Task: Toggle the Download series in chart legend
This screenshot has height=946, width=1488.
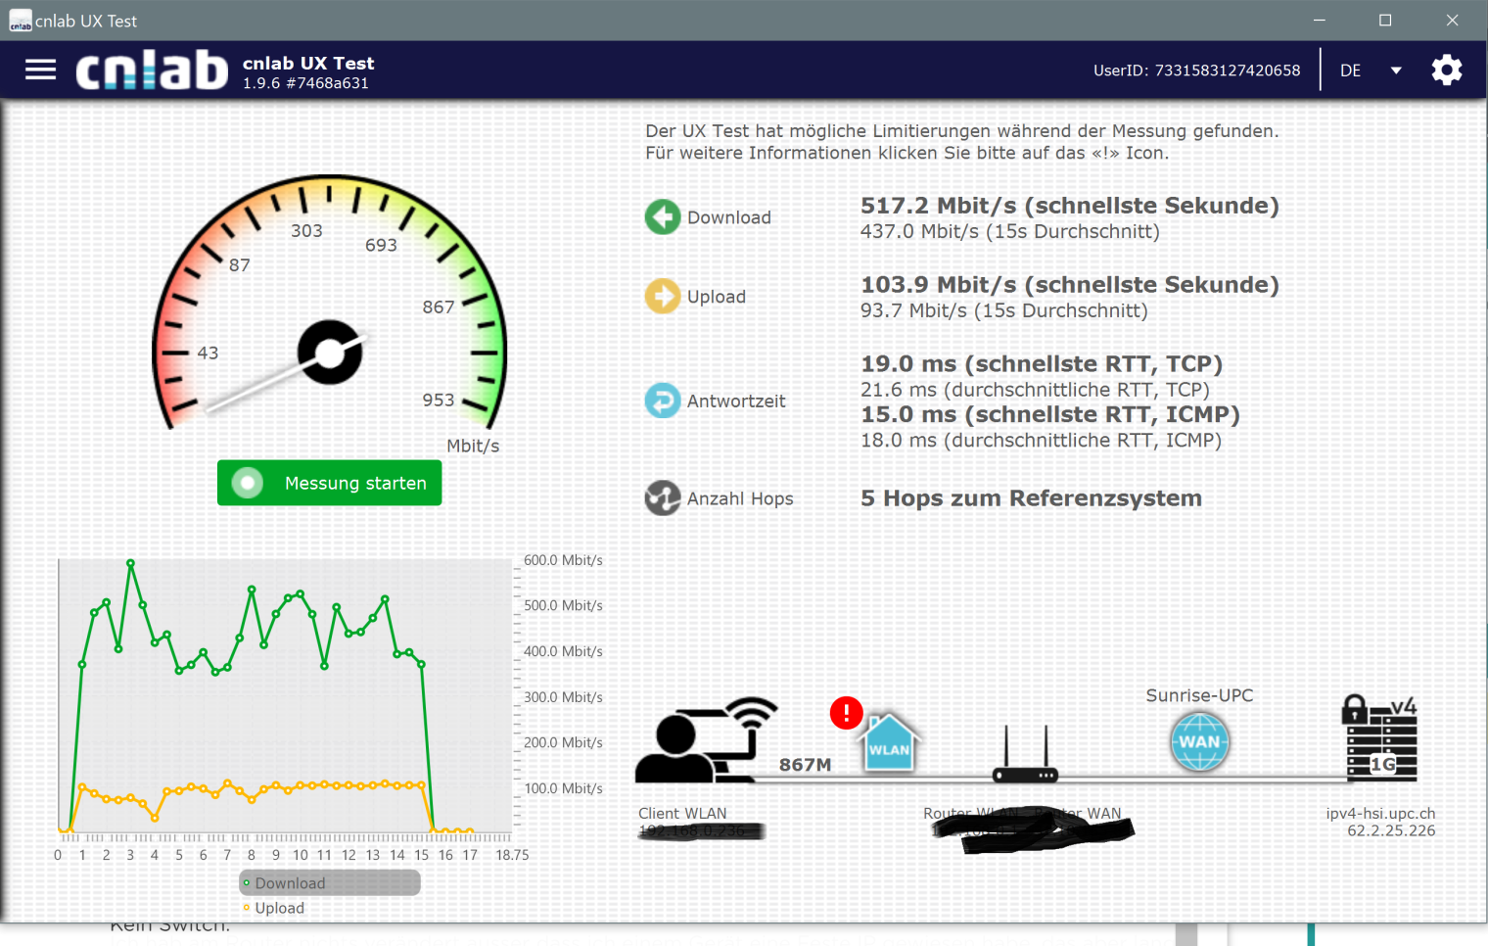Action: pos(290,883)
